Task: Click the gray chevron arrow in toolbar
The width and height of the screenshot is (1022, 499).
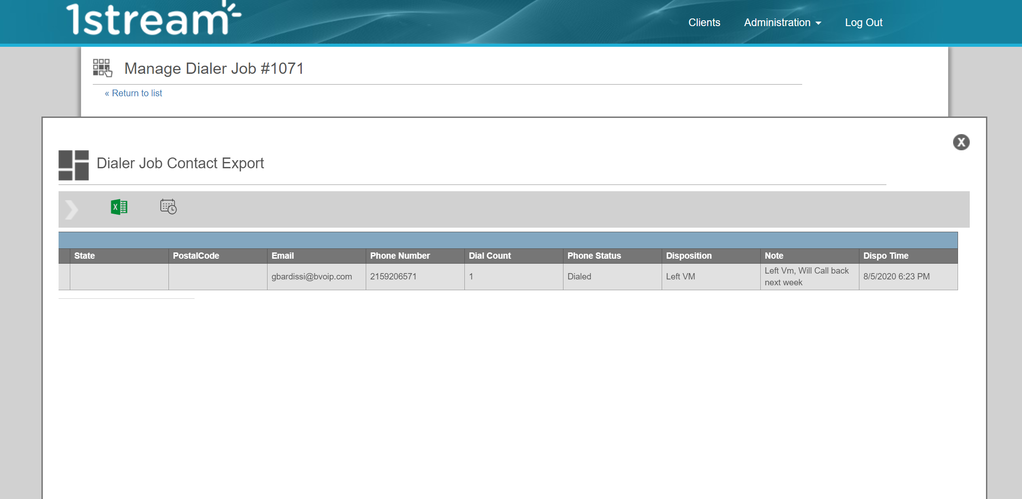Action: point(72,210)
